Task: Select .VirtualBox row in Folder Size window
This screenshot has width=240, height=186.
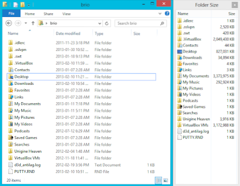Action: tap(206, 39)
